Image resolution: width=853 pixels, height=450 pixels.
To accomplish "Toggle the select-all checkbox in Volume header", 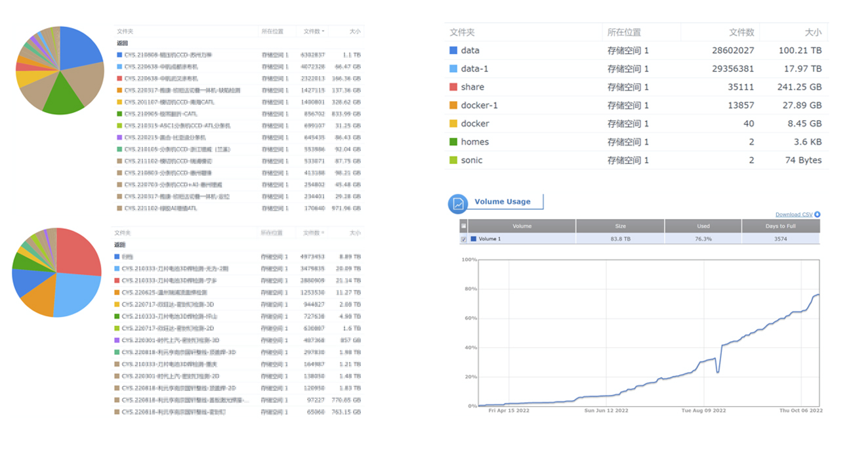I will (x=464, y=226).
